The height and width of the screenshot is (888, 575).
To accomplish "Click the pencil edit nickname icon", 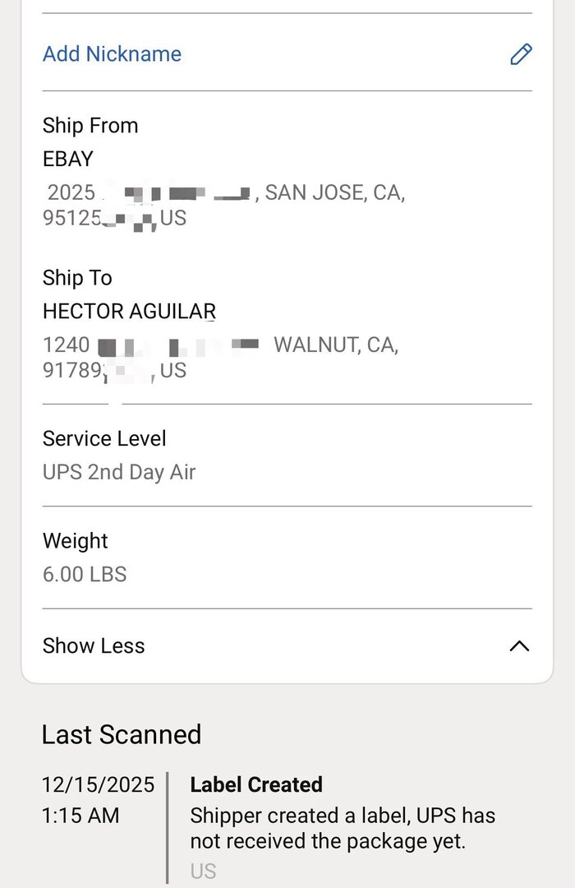I will [521, 54].
